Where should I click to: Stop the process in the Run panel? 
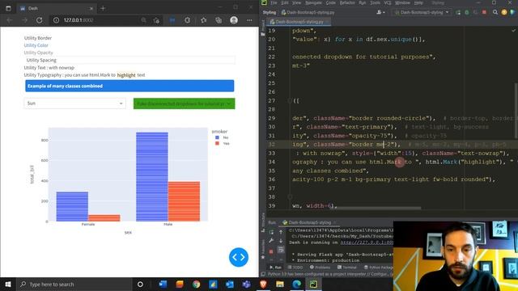coord(271,251)
